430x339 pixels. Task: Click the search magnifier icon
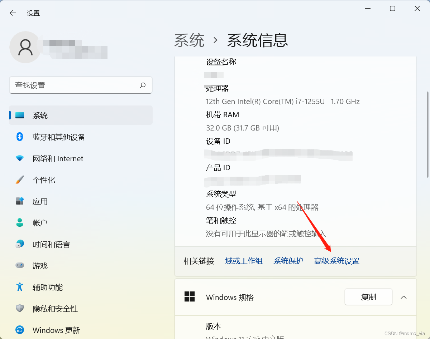coord(143,85)
